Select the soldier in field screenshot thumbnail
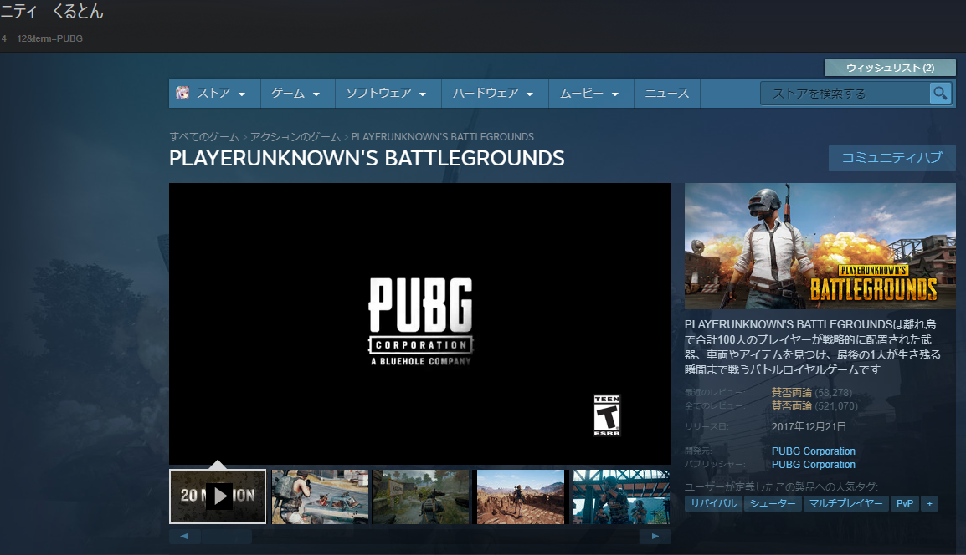This screenshot has width=966, height=555. (x=421, y=496)
